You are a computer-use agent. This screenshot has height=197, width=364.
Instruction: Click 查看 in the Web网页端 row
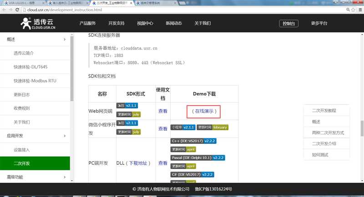coord(163,111)
